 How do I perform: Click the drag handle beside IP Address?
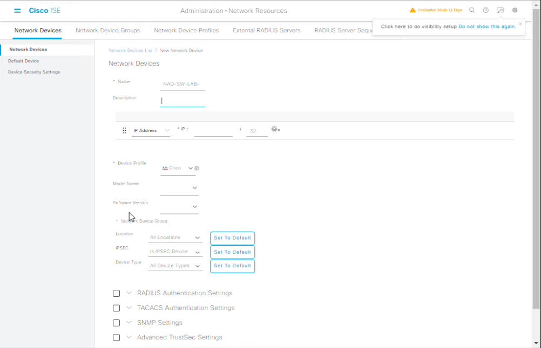125,130
